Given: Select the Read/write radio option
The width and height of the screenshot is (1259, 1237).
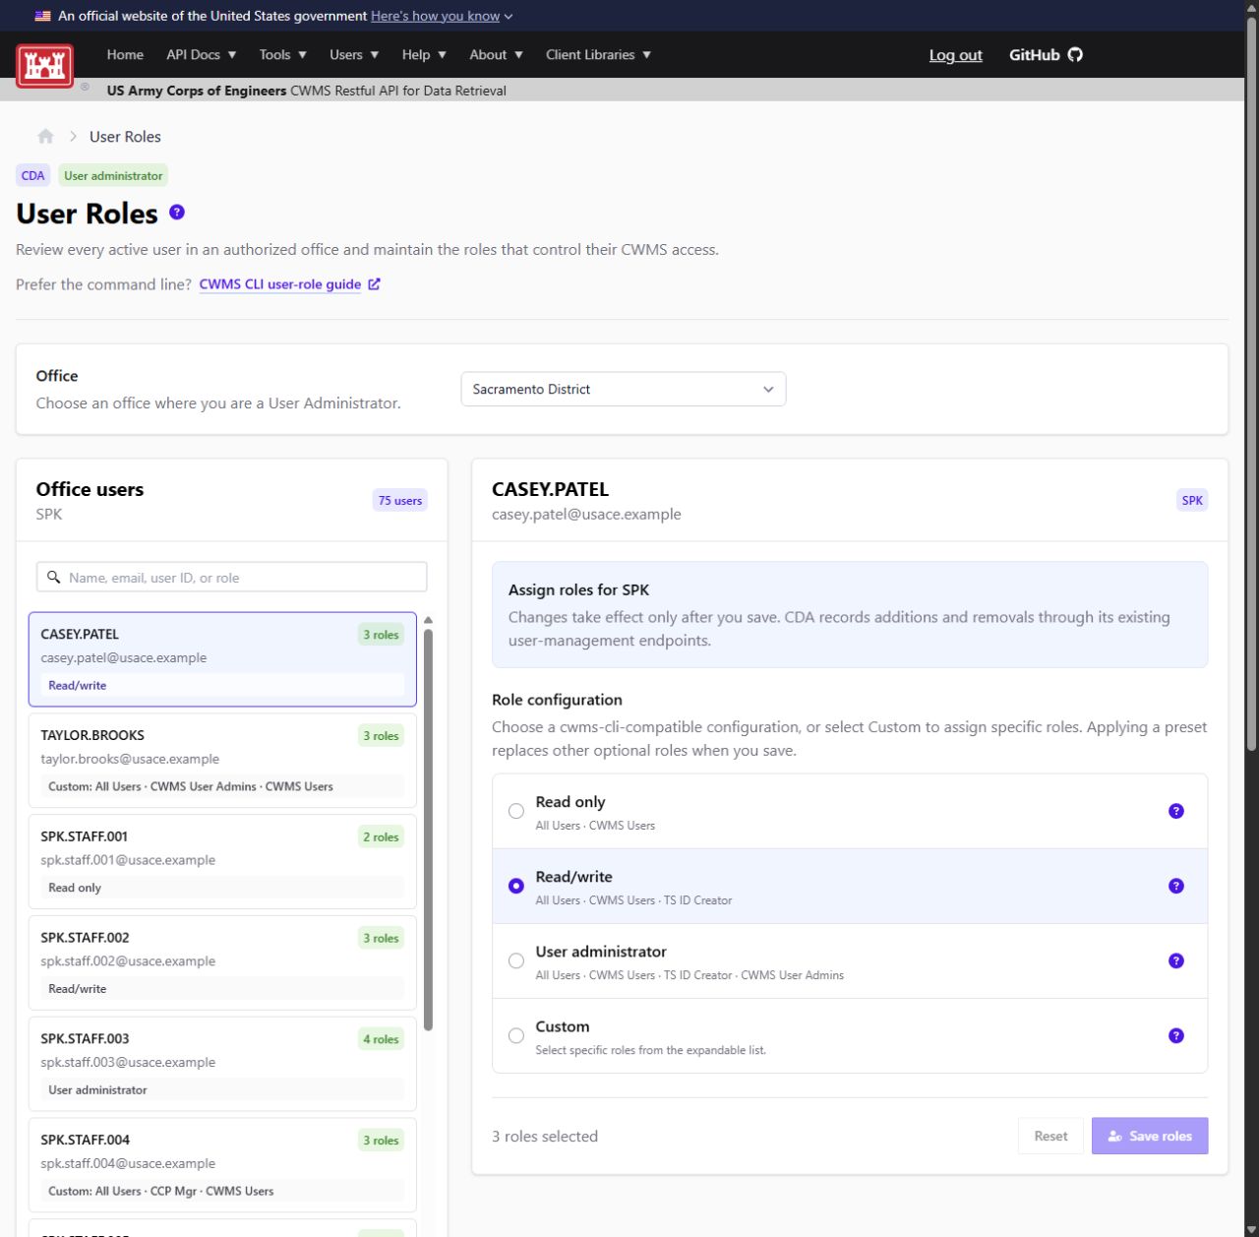Looking at the screenshot, I should [515, 886].
